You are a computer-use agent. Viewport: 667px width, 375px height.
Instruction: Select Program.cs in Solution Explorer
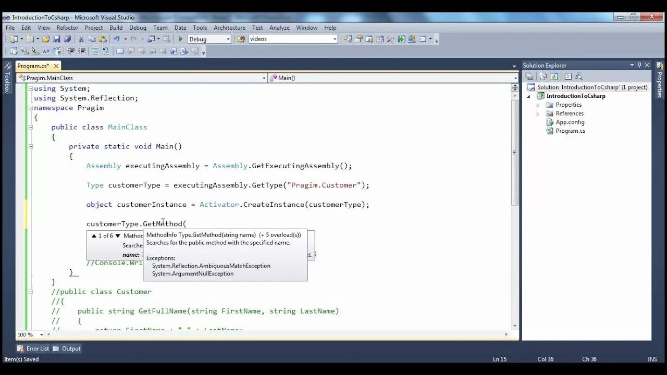click(570, 131)
